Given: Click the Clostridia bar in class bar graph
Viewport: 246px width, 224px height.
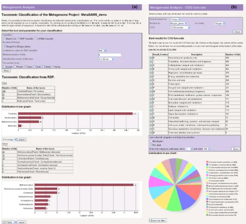Looking at the screenshot, I should (75, 114).
